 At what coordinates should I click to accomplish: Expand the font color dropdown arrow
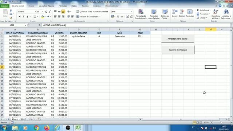coord(51,16)
